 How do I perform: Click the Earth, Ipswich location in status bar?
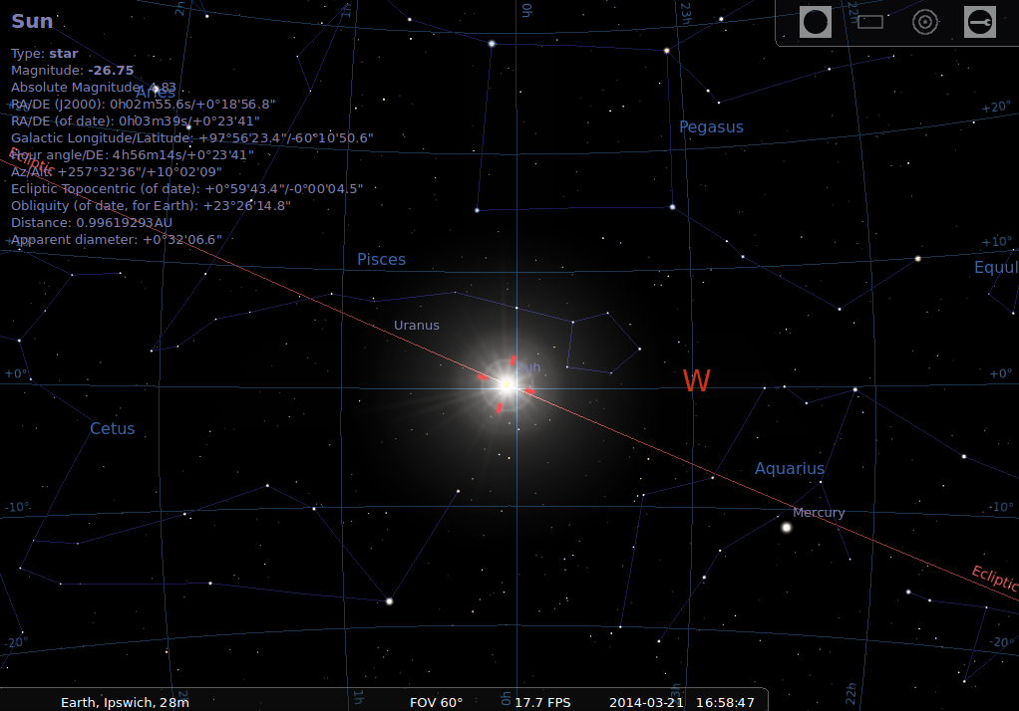[x=125, y=702]
